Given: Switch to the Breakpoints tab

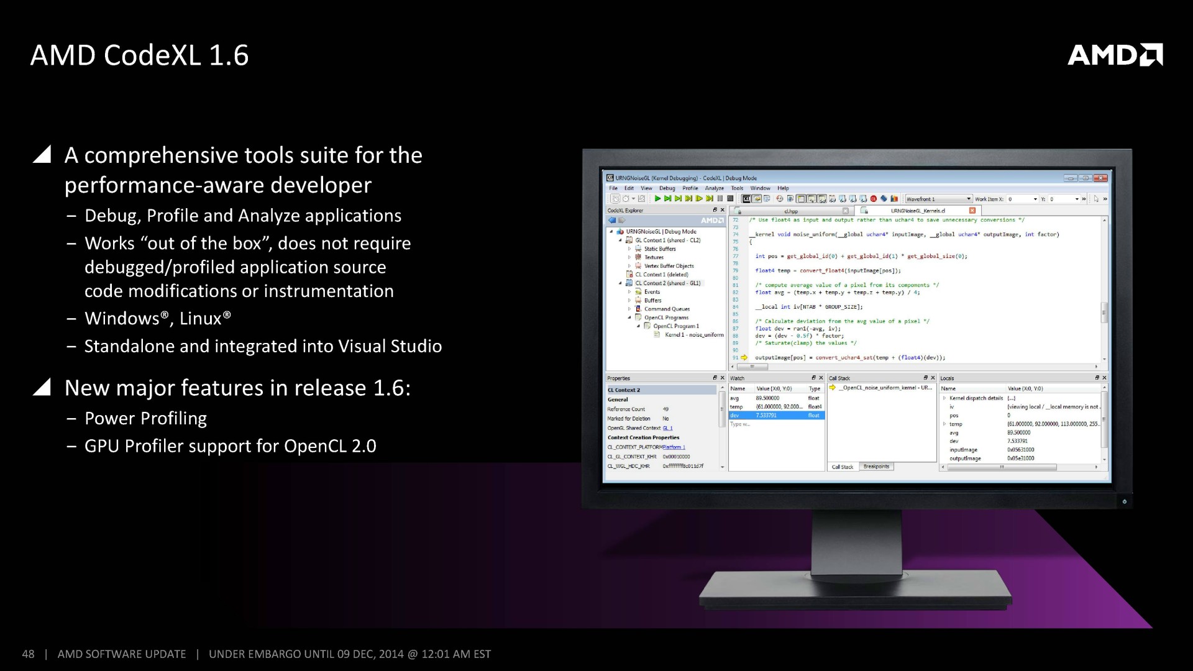Looking at the screenshot, I should point(876,467).
